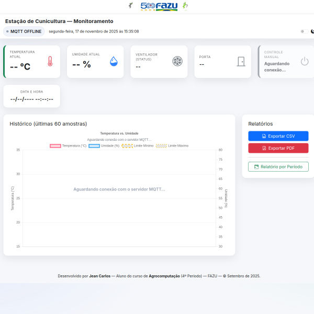The image size is (314, 314).
Task: Click the blue water drop icon
Action: click(114, 61)
